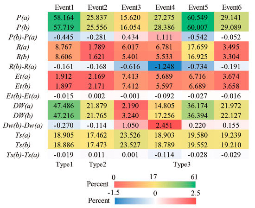Image resolution: width=255 pixels, height=208 pixels.
Task: Click the dark blue -1.248 cell
Action: pos(165,66)
